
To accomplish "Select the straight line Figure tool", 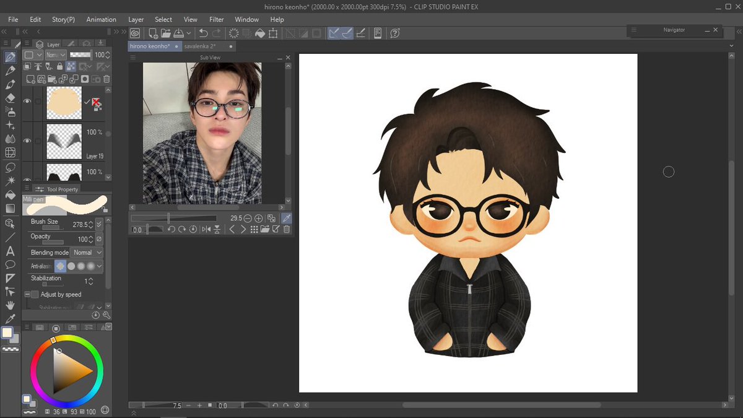I will (10, 237).
